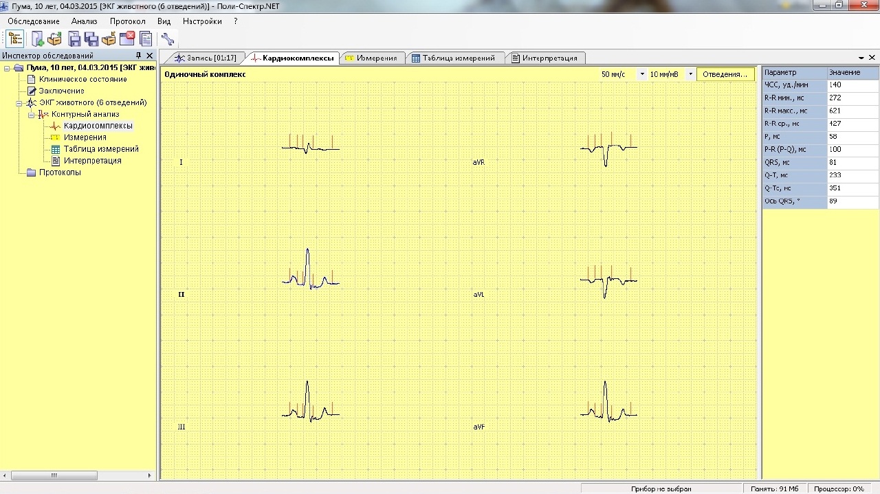
Task: Collapse the ЭКГ животного tree node
Action: pyautogui.click(x=19, y=103)
